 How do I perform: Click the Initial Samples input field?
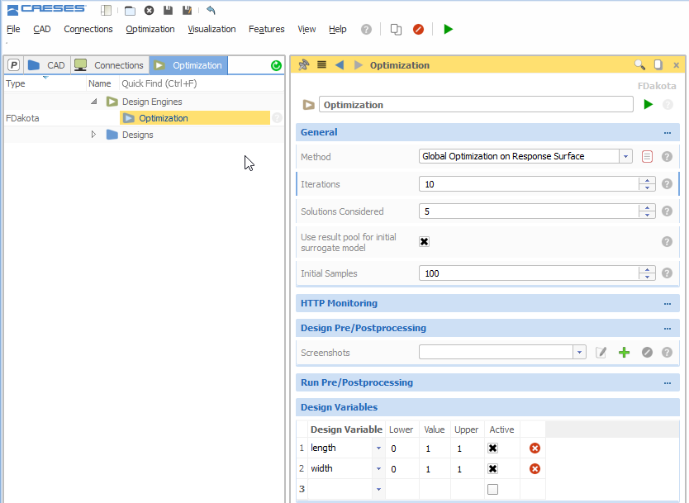529,273
